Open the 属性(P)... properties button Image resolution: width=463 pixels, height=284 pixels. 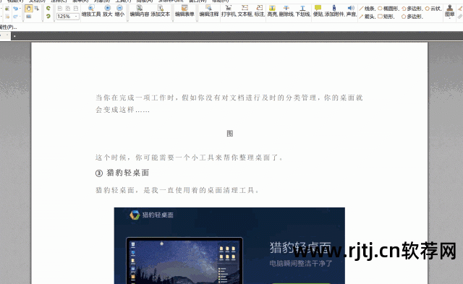click(8, 27)
